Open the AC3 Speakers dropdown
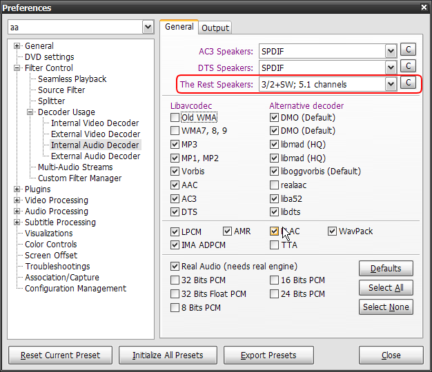 [x=391, y=51]
